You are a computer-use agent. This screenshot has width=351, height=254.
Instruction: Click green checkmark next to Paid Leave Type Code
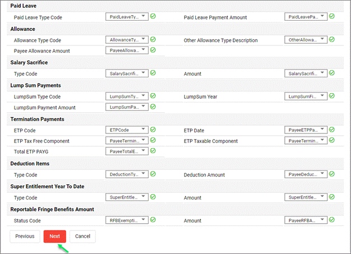[x=153, y=17]
